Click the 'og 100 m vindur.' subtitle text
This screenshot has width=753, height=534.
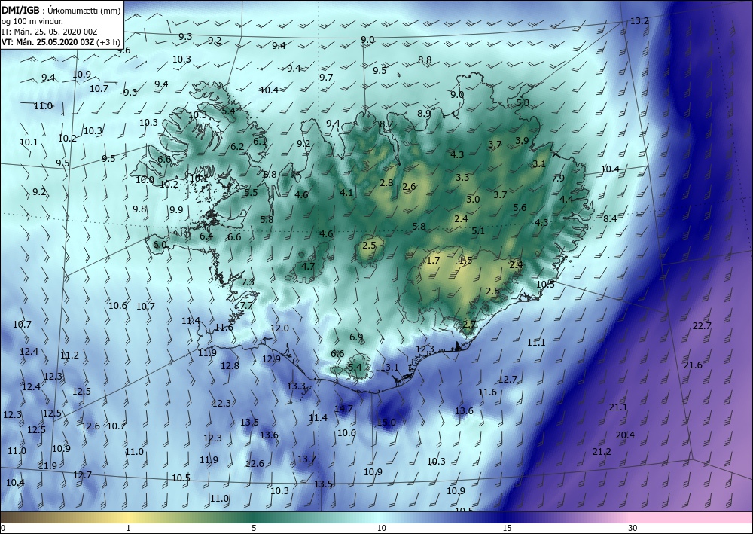pyautogui.click(x=32, y=22)
